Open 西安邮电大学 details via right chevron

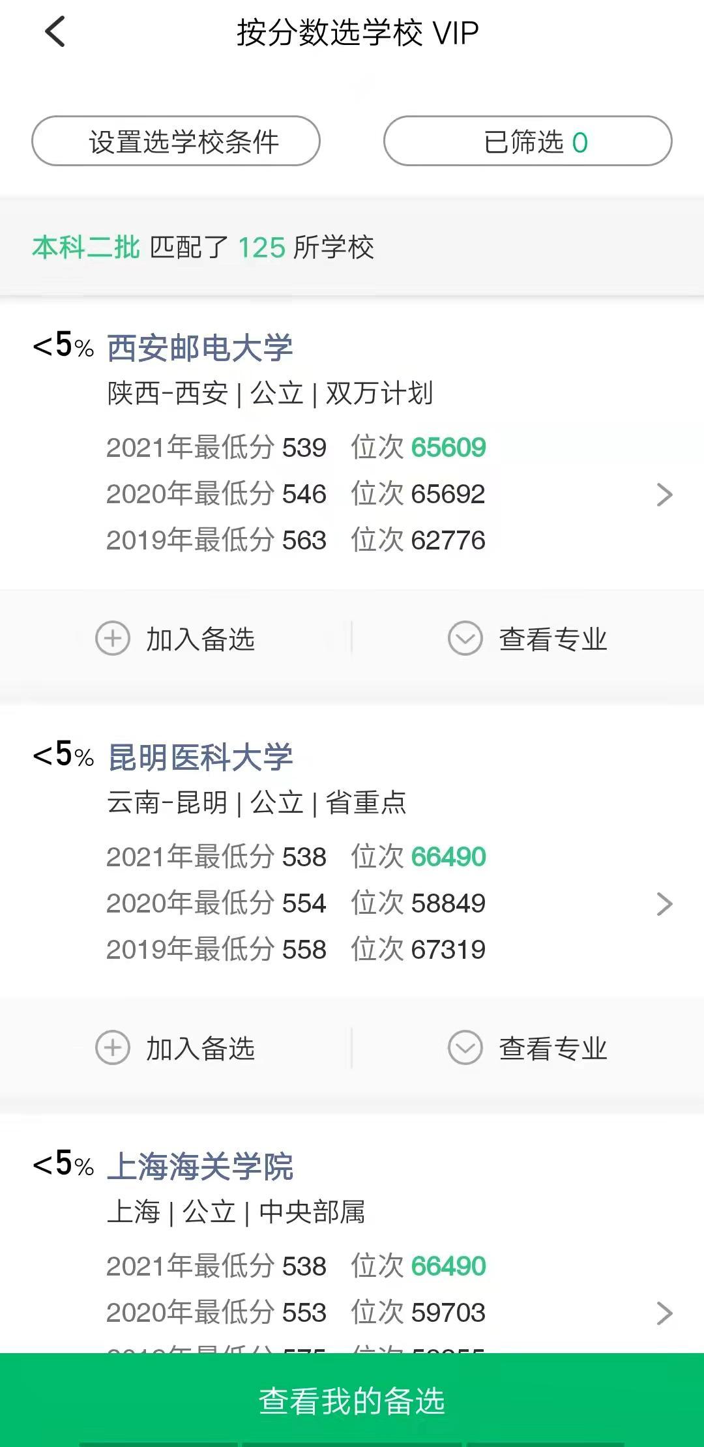[664, 495]
